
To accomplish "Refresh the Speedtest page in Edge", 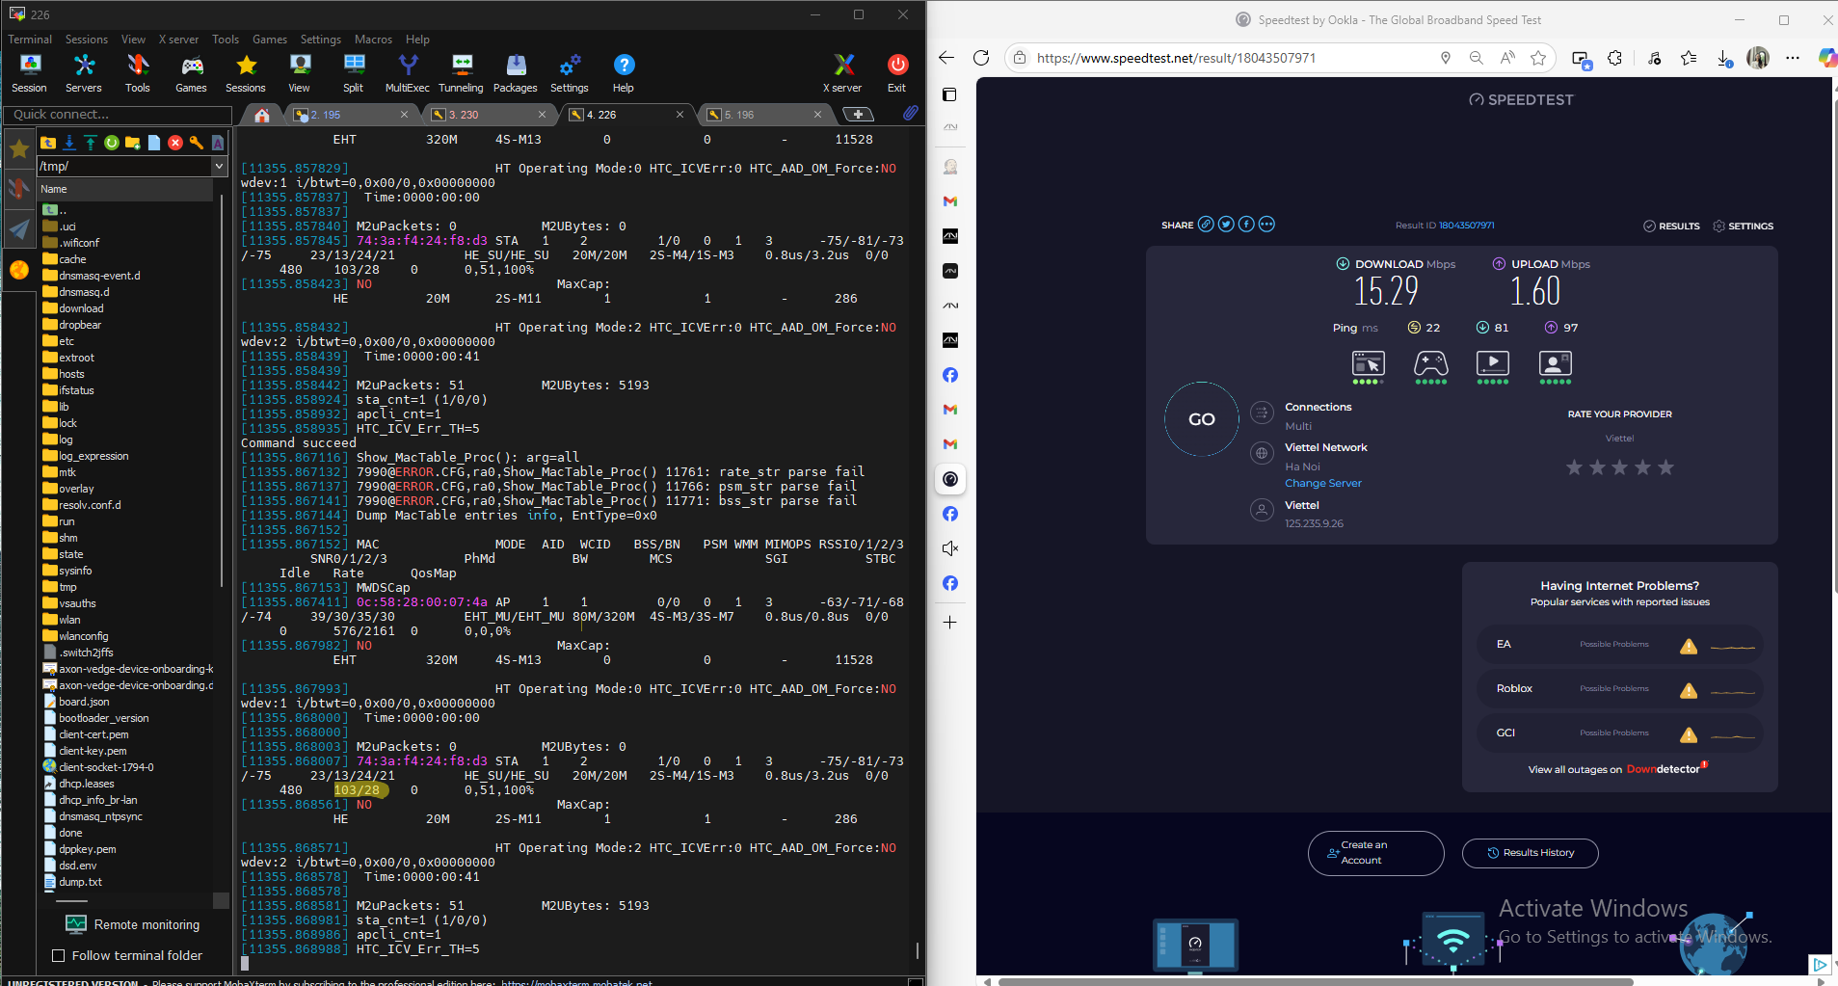I will click(981, 58).
